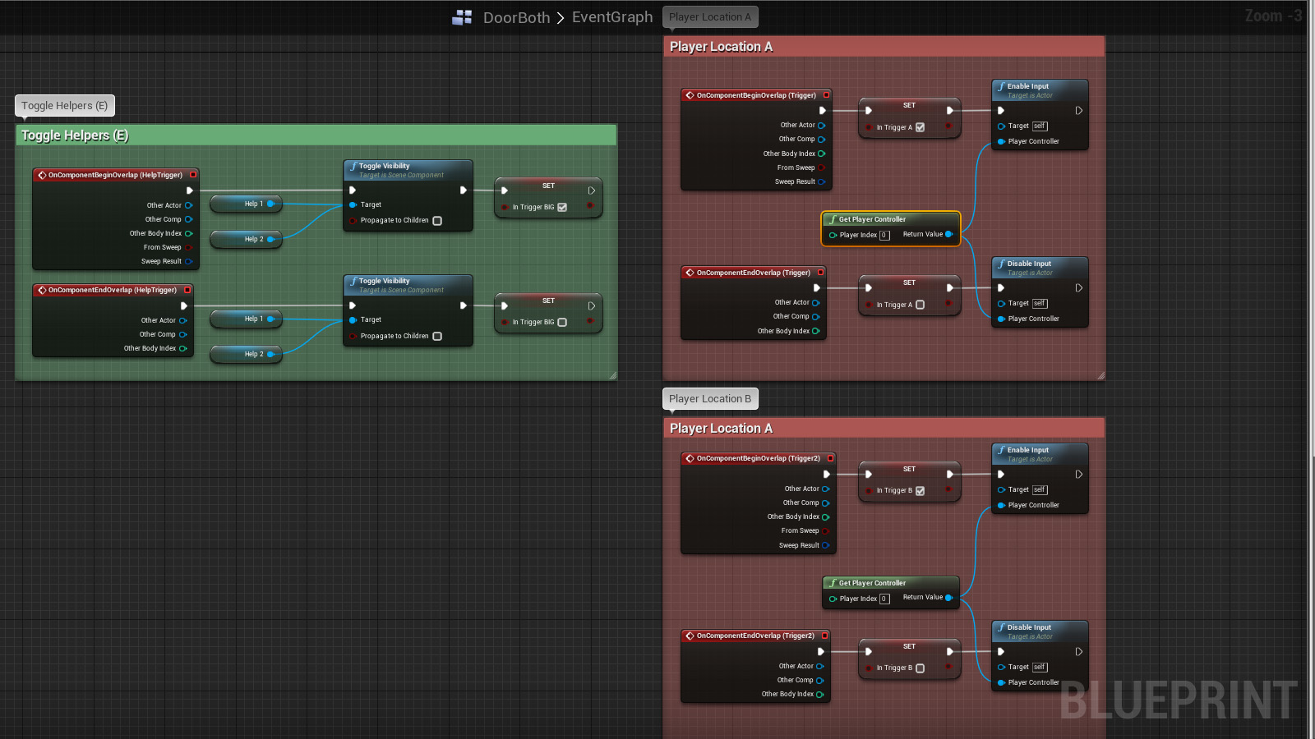Image resolution: width=1315 pixels, height=739 pixels.
Task: Click the Other Actor pin on OnComponentBeginOverlap (Trigger)
Action: point(821,126)
